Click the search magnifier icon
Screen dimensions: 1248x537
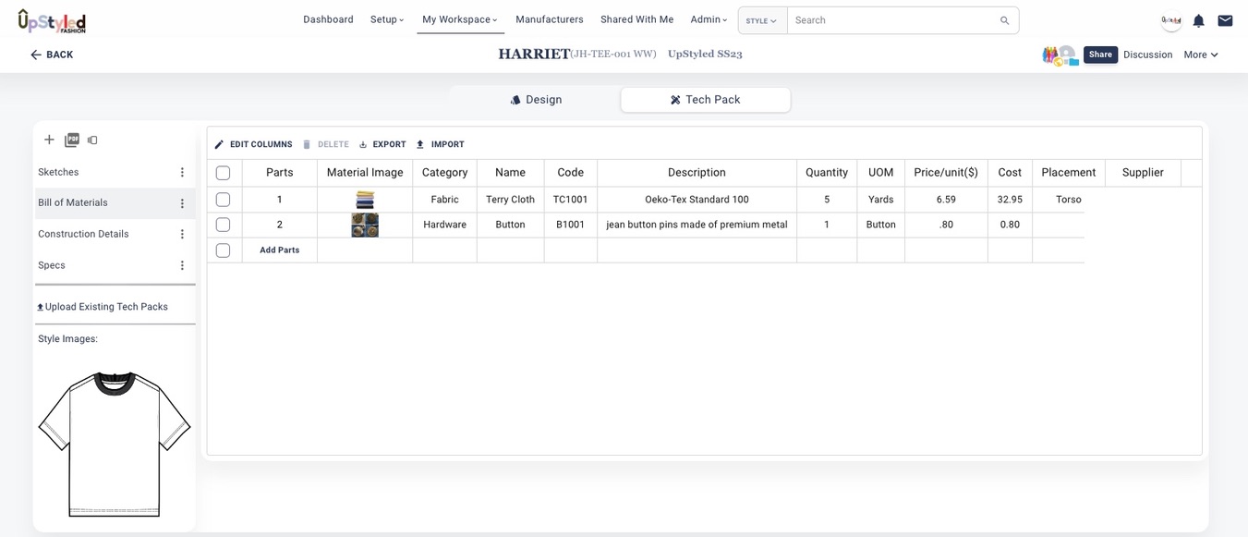tap(1004, 20)
